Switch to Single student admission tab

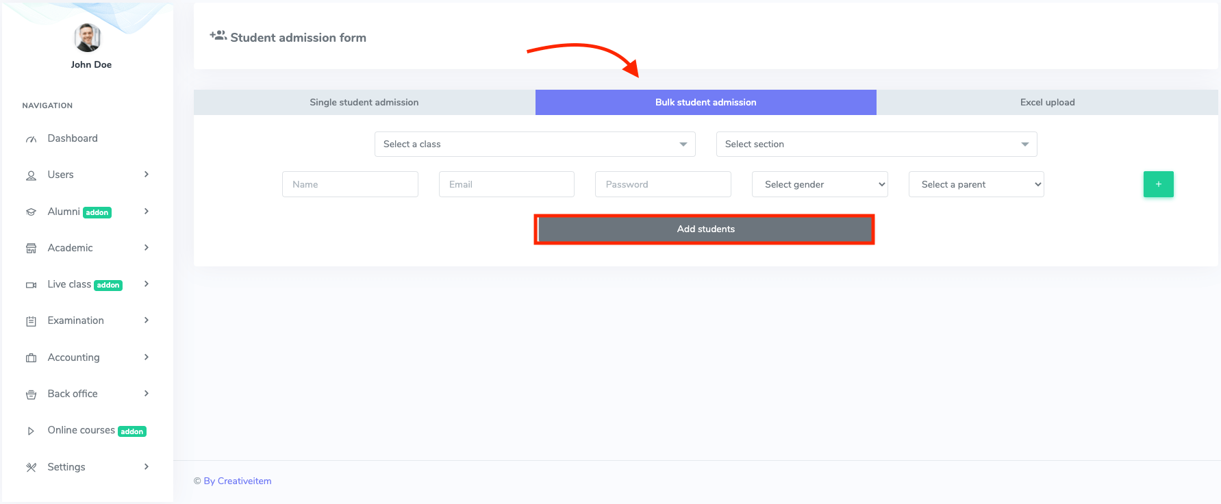[x=364, y=103]
